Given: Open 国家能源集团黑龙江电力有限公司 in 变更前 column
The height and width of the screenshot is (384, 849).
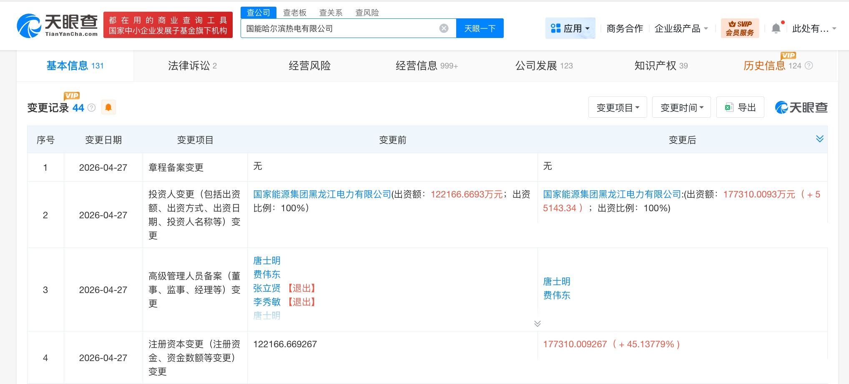Looking at the screenshot, I should pyautogui.click(x=322, y=194).
